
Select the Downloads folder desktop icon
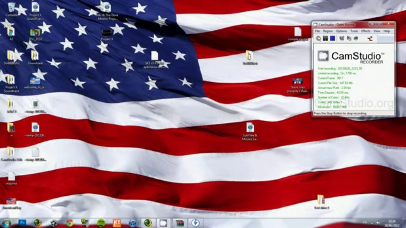[x=35, y=58]
